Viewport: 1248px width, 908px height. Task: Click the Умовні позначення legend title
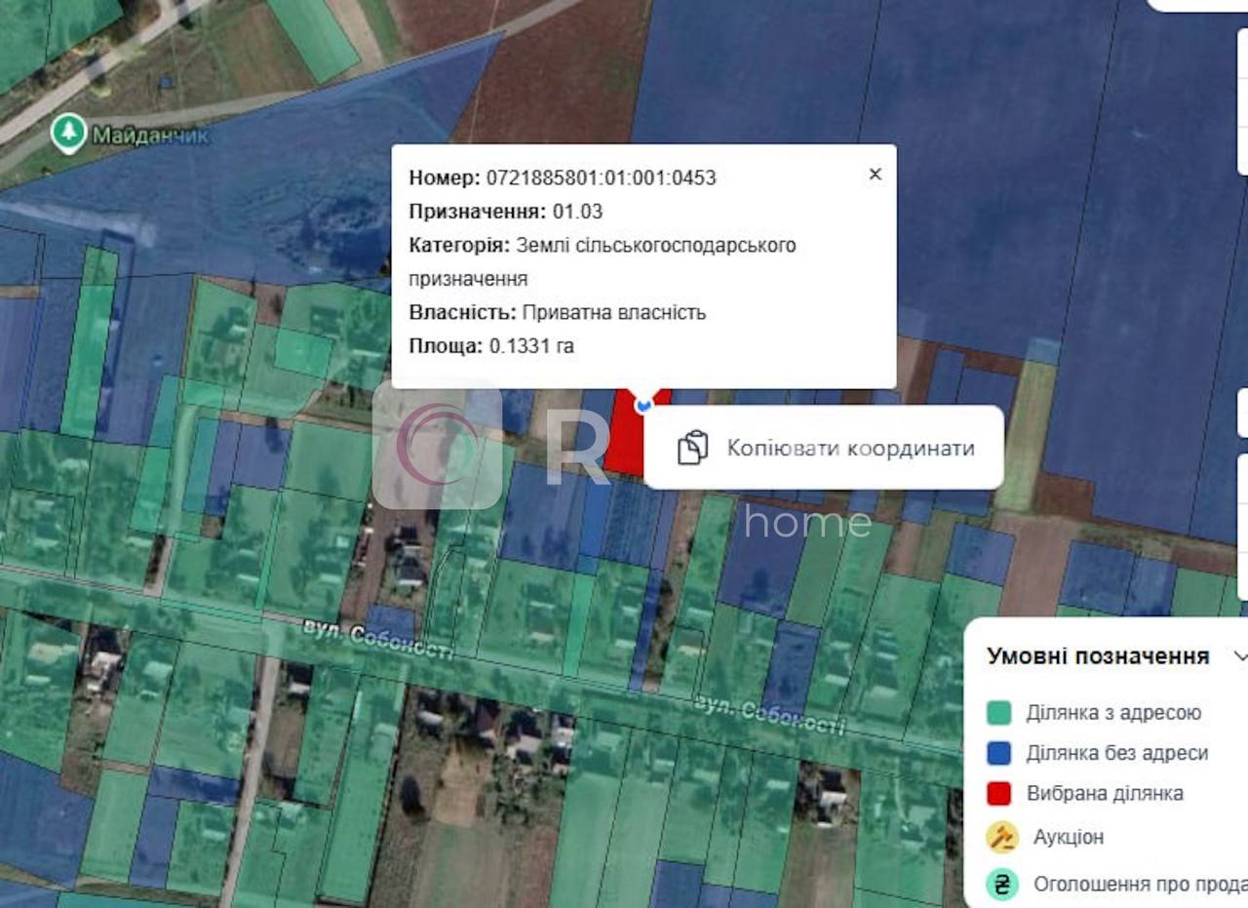1098,656
